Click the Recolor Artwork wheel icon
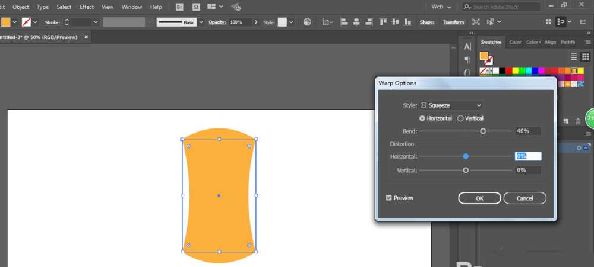 (307, 22)
